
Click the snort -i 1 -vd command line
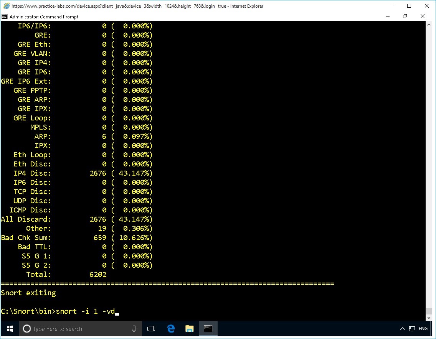[x=85, y=311]
